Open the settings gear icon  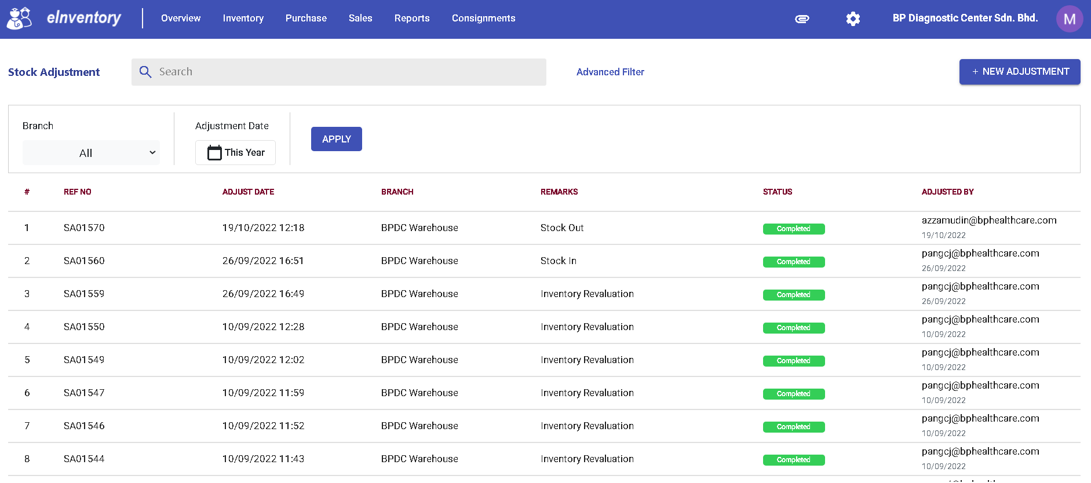pyautogui.click(x=853, y=19)
